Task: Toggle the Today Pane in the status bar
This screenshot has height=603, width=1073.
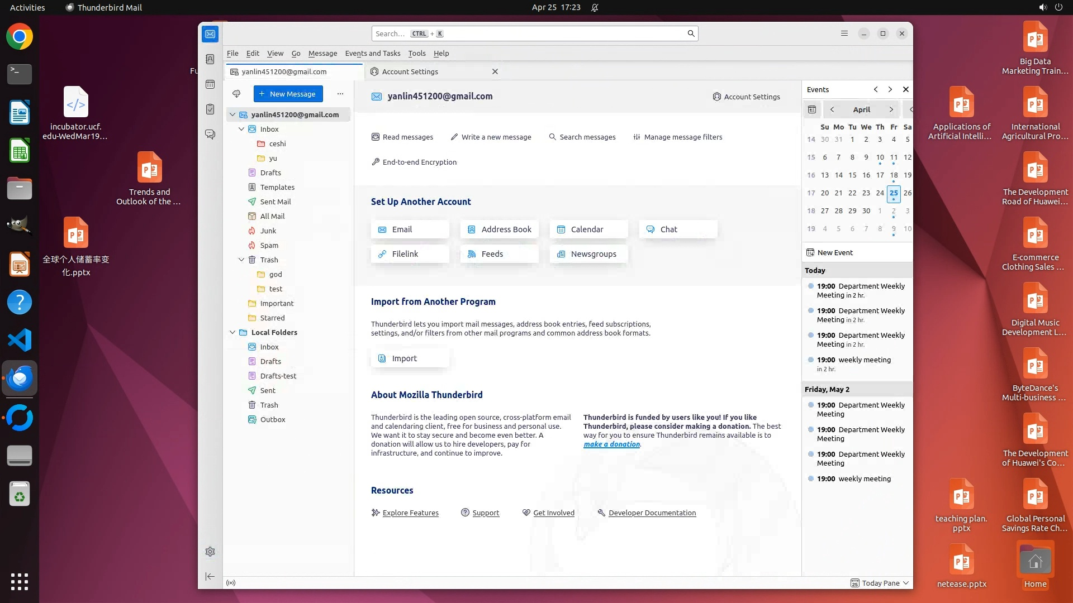Action: (880, 583)
